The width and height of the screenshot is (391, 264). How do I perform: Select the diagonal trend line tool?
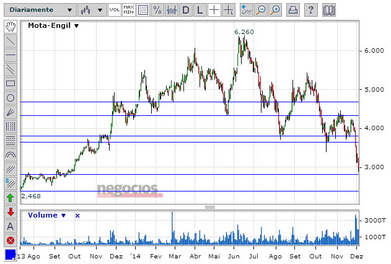tap(11, 41)
